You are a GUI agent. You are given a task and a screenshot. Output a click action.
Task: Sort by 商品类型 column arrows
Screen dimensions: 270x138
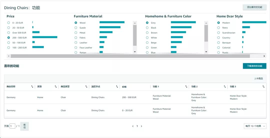click(x=86, y=87)
